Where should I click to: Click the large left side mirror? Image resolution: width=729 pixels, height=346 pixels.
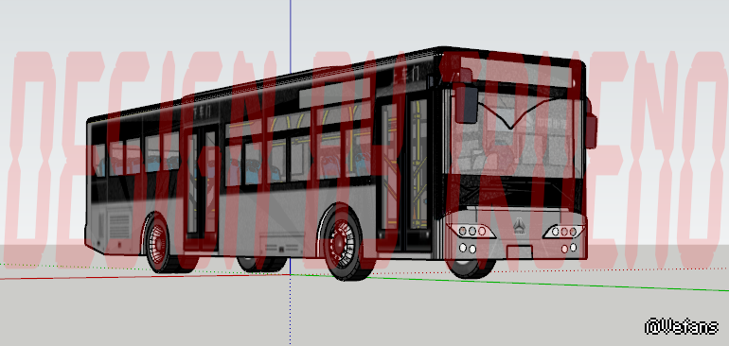pyautogui.click(x=467, y=103)
